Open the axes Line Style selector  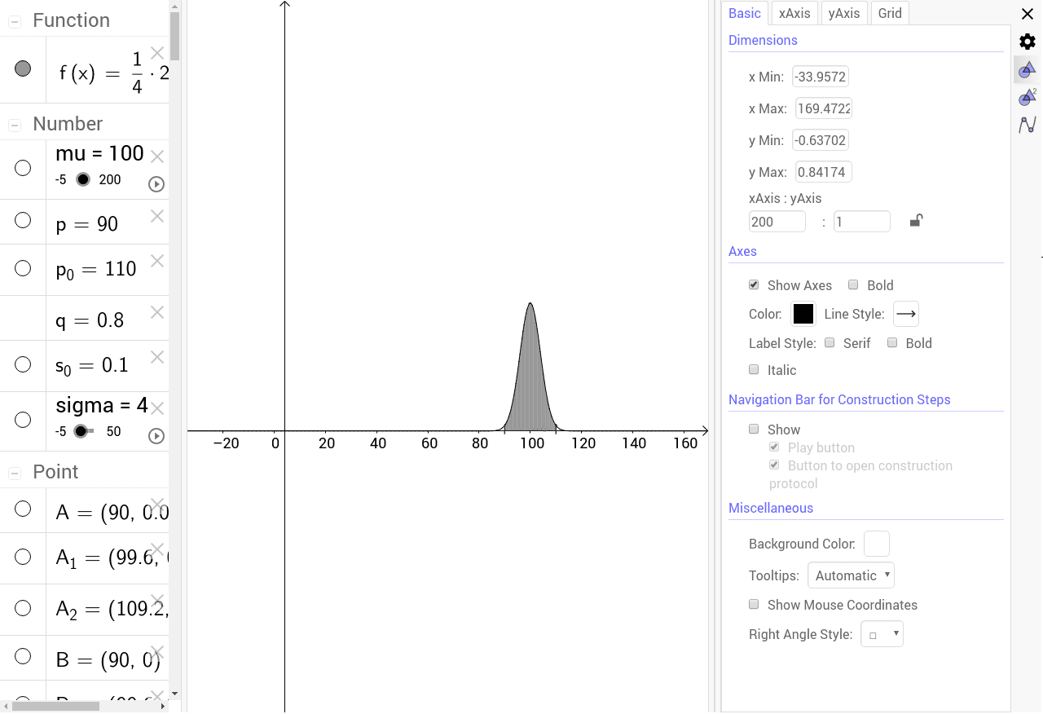point(905,313)
